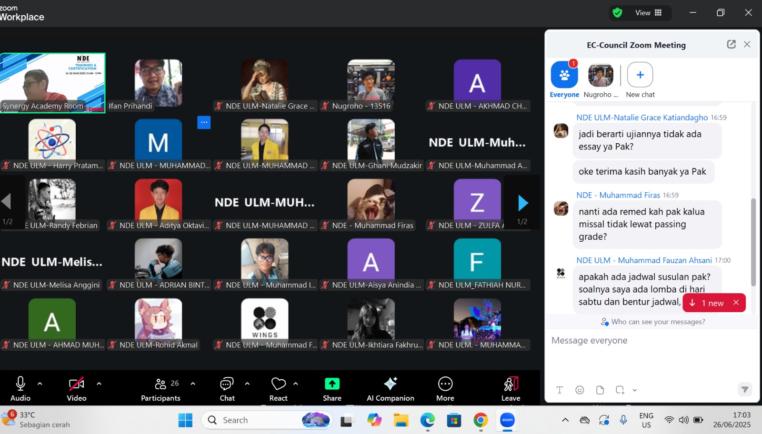Click the text formatting icon in chat

coord(560,390)
